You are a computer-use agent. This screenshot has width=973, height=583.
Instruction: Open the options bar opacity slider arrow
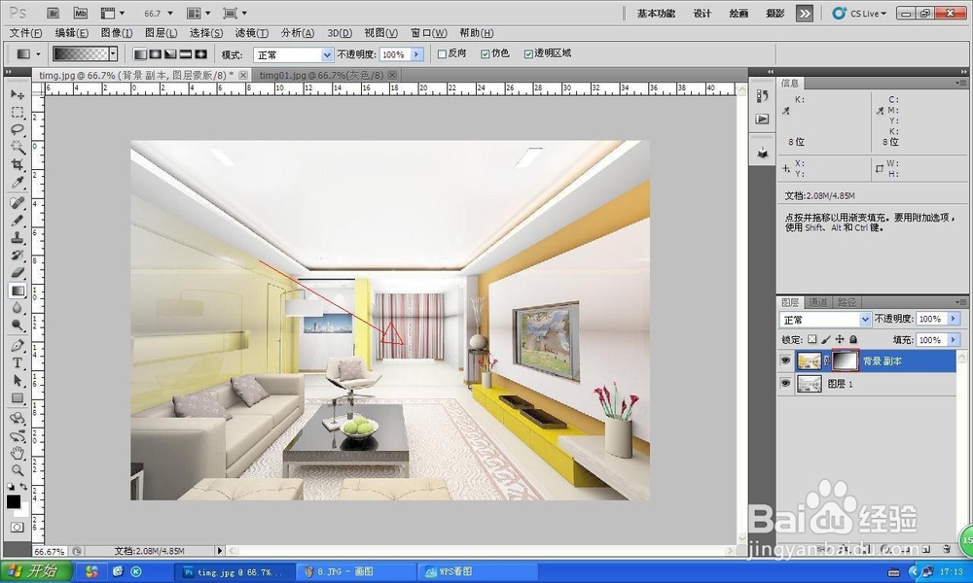pos(417,54)
